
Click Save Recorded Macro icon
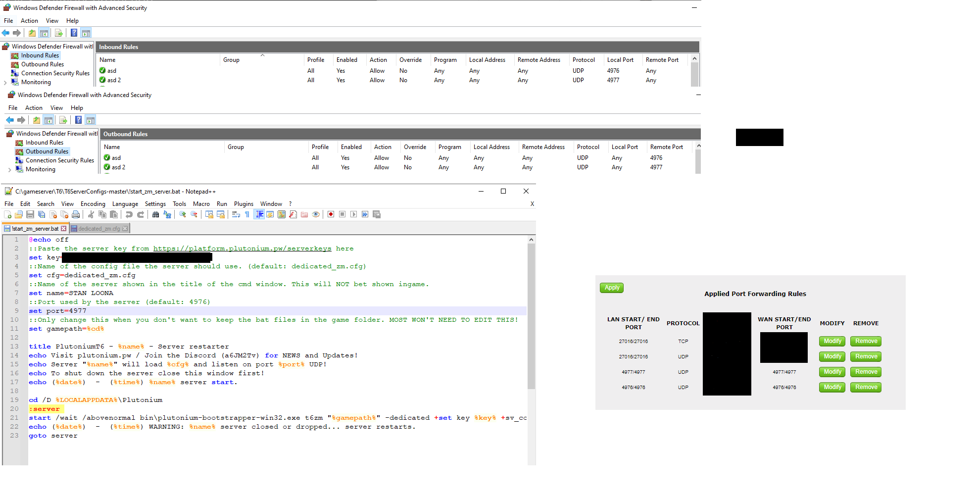click(x=377, y=214)
